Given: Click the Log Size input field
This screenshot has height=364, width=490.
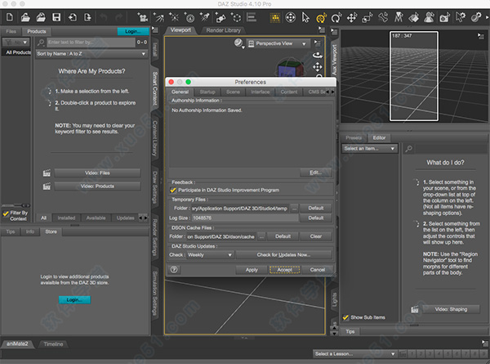Looking at the screenshot, I should (245, 218).
